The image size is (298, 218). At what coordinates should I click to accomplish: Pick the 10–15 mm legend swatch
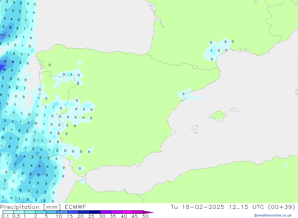point(62,212)
